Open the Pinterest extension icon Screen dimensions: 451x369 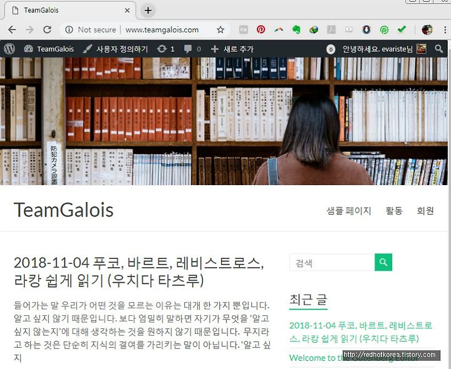point(261,29)
